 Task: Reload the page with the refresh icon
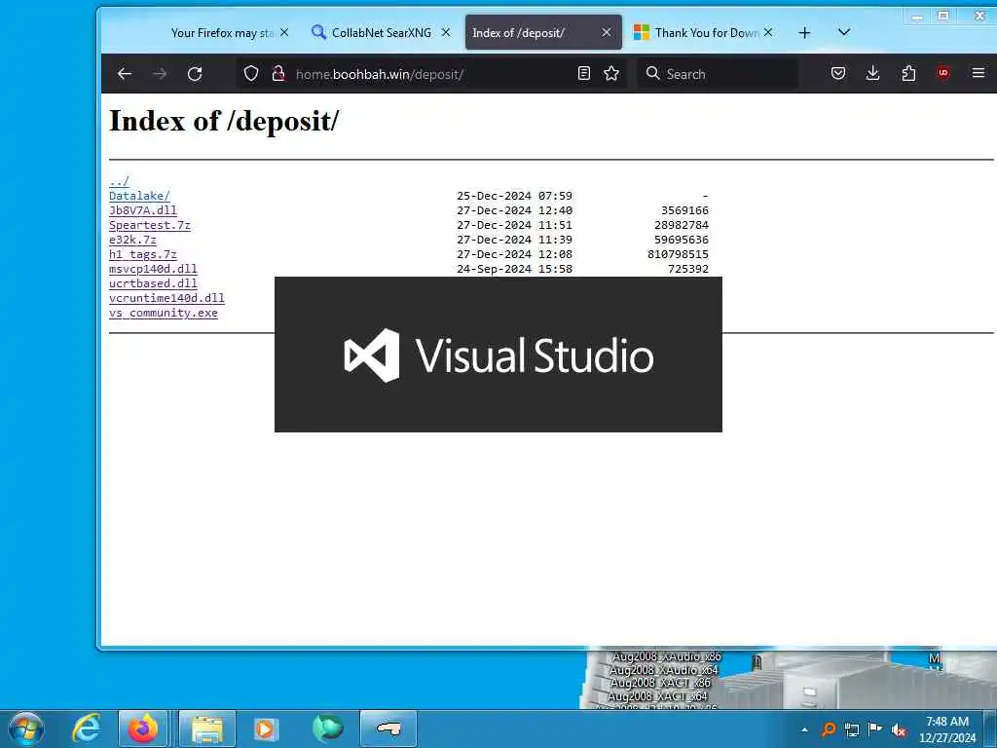pos(195,74)
